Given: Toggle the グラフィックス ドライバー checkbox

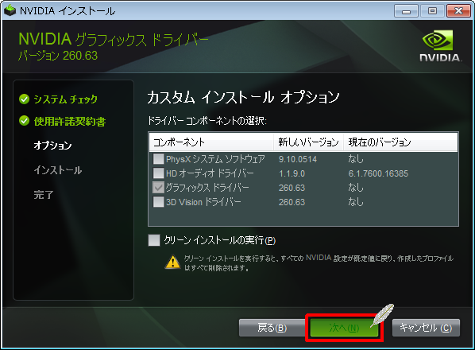Looking at the screenshot, I should (158, 188).
